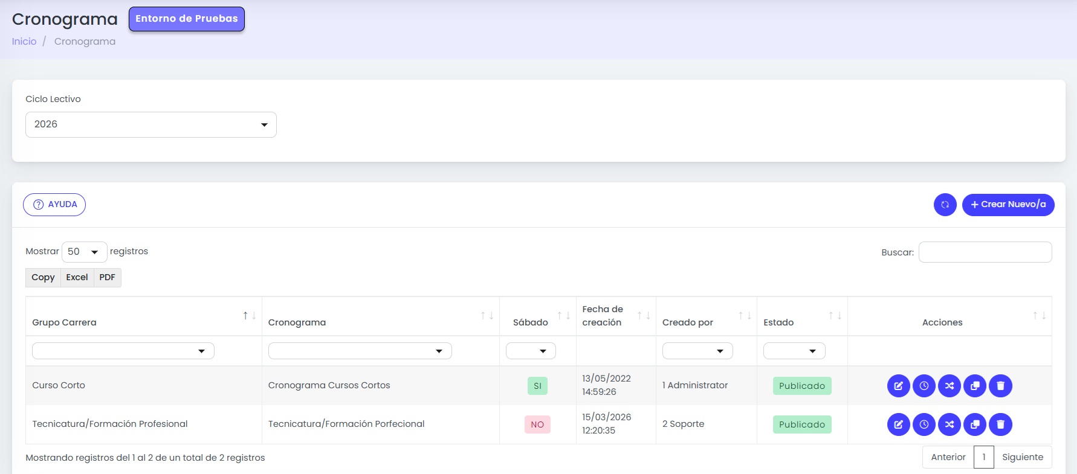This screenshot has width=1077, height=474.
Task: Copy table data with Copy button
Action: [43, 278]
